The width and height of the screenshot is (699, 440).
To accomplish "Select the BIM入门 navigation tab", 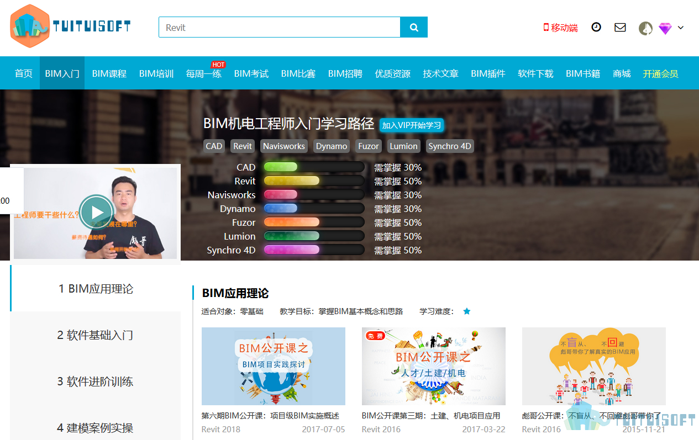I will click(x=62, y=73).
